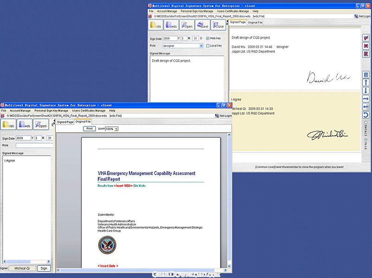Switch to Original File tab in back window
This screenshot has height=278, width=372.
(255, 22)
